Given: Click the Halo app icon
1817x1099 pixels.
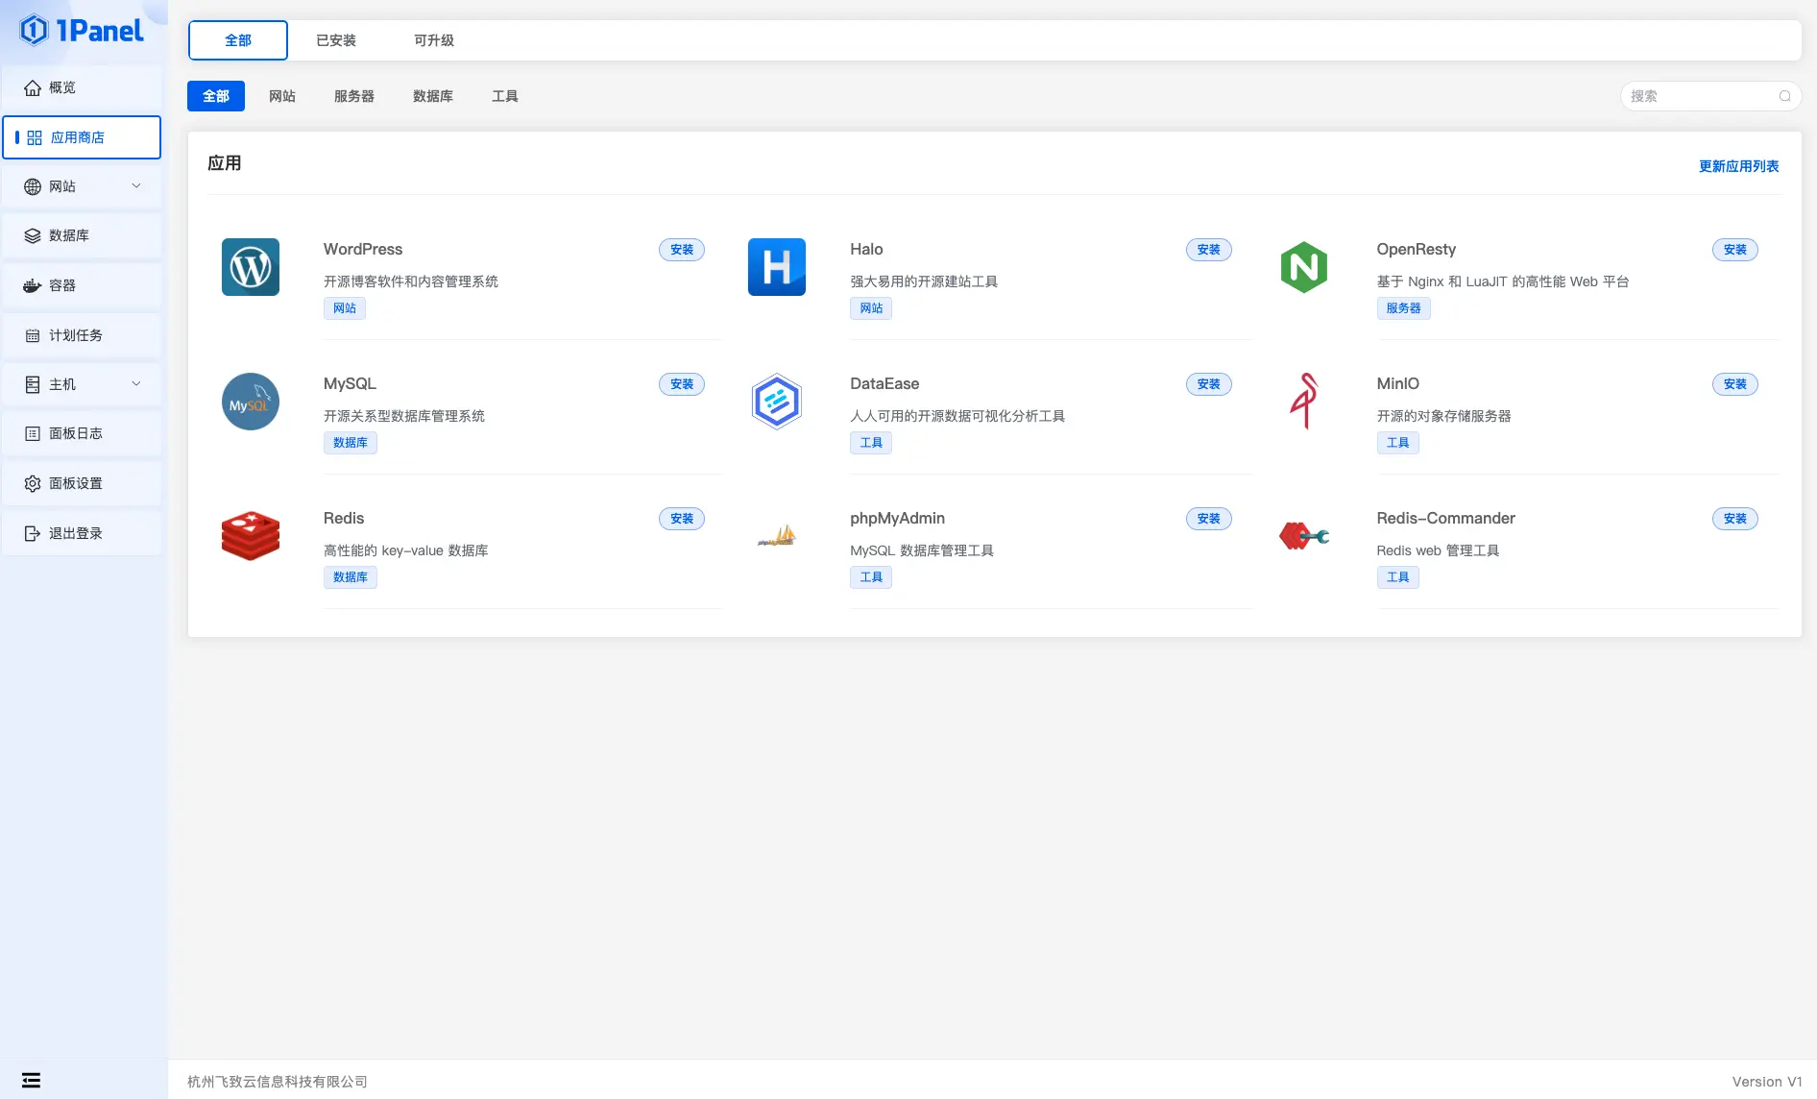Looking at the screenshot, I should pos(777,267).
